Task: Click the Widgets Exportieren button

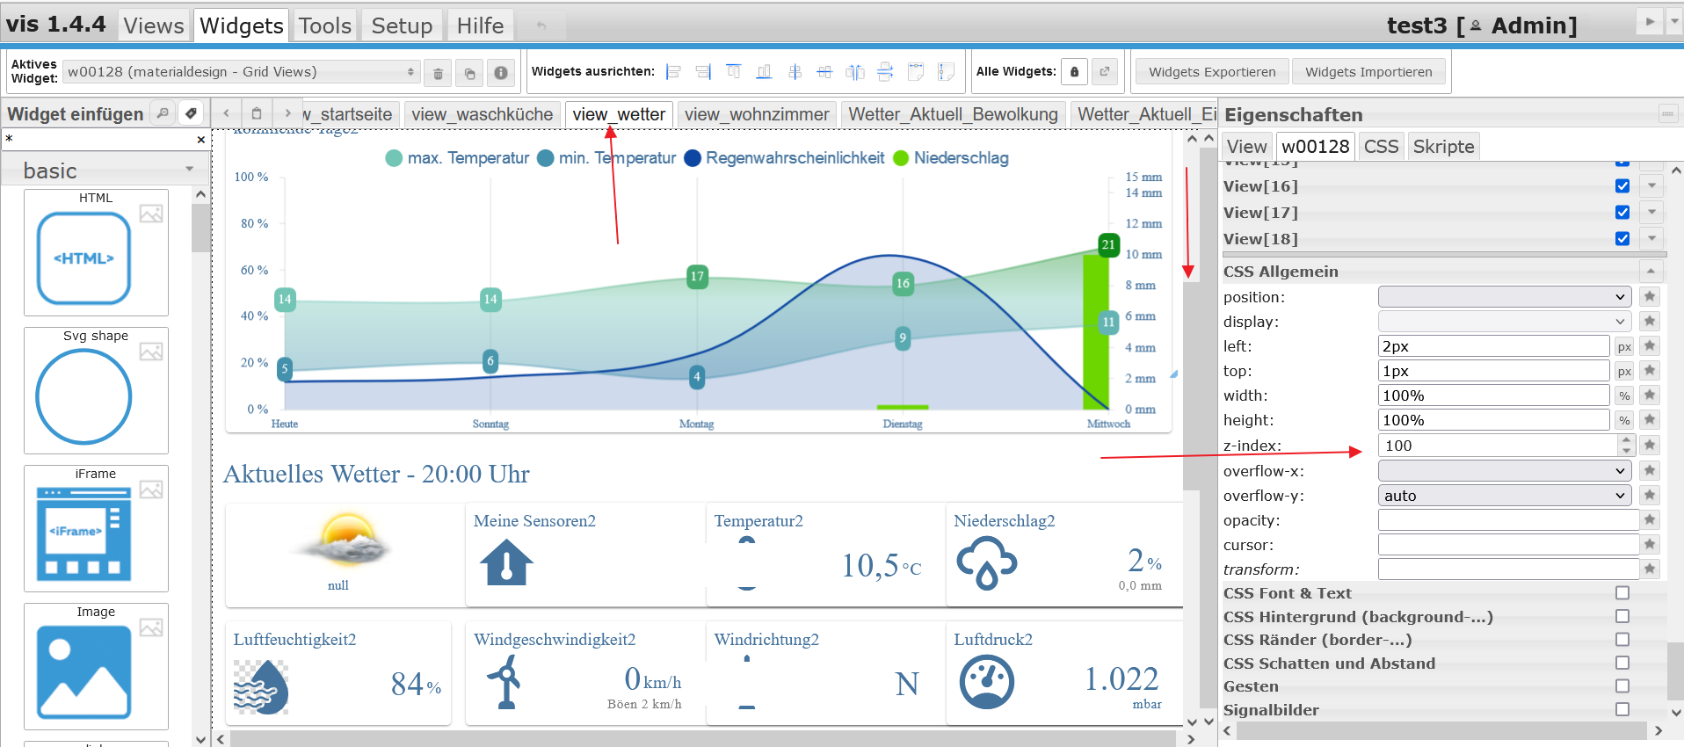Action: click(1212, 72)
